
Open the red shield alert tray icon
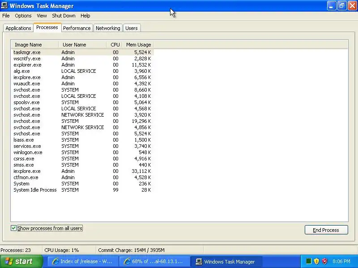pyautogui.click(x=324, y=261)
